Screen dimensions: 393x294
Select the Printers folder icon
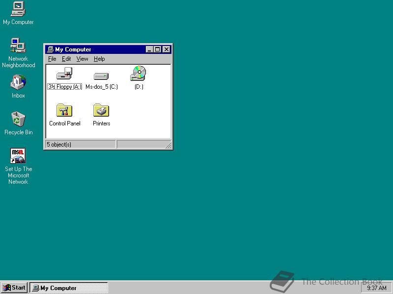coord(101,110)
